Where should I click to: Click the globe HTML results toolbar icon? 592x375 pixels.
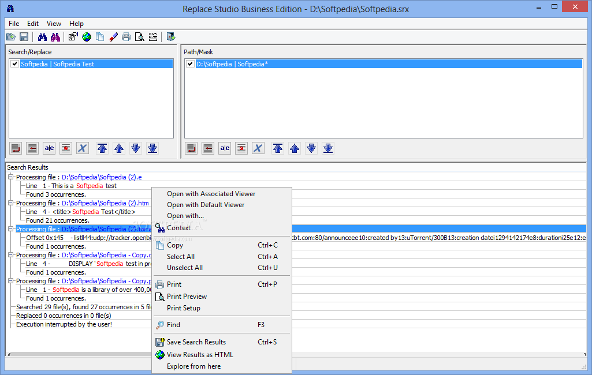coord(87,37)
